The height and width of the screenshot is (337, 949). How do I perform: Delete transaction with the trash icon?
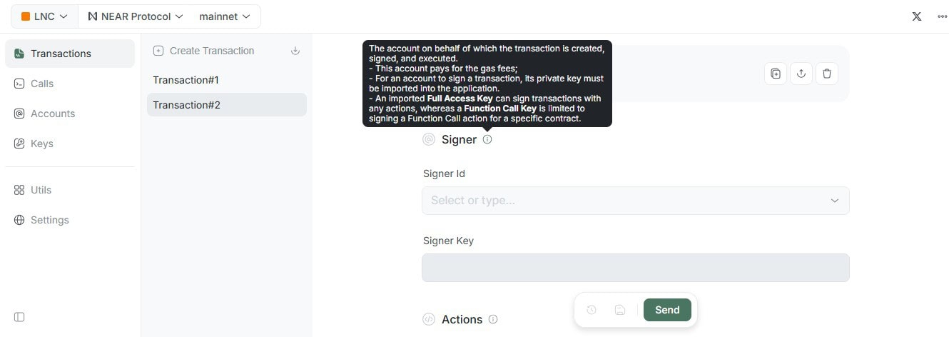click(827, 74)
